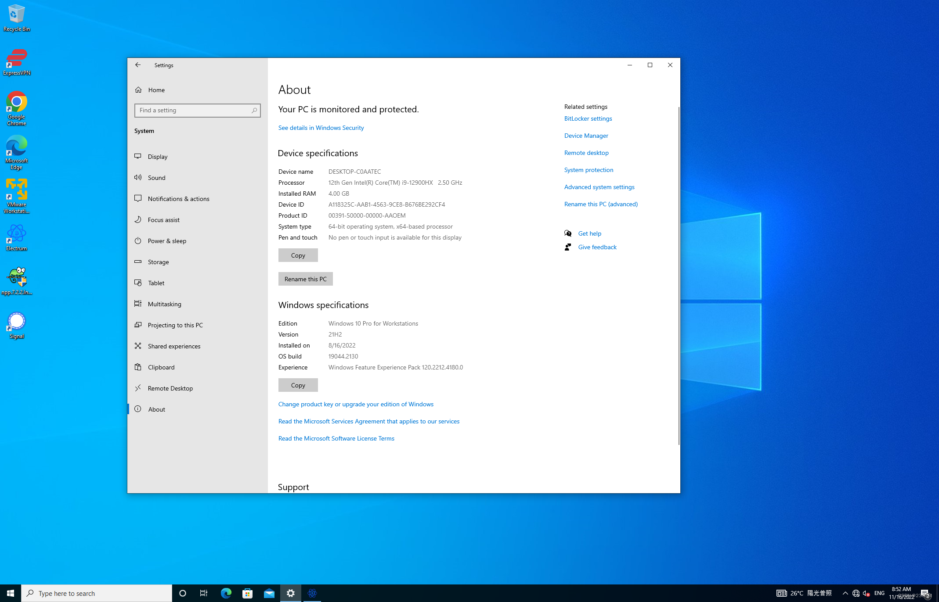Click the Give feedback icon
Screen dimensions: 939x602
[568, 247]
